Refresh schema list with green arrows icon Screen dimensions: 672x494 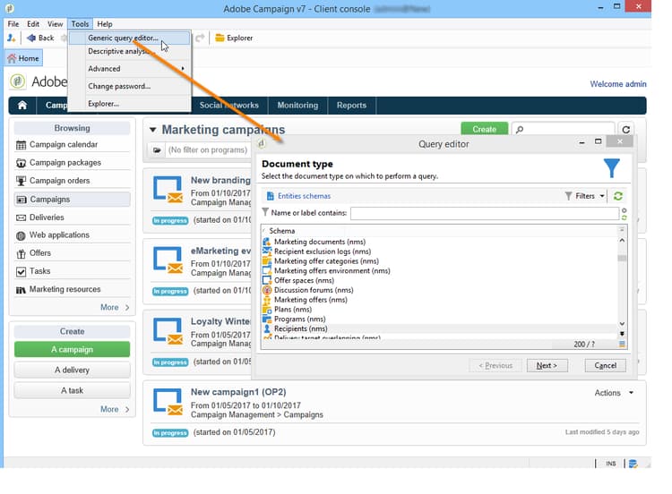tap(618, 196)
